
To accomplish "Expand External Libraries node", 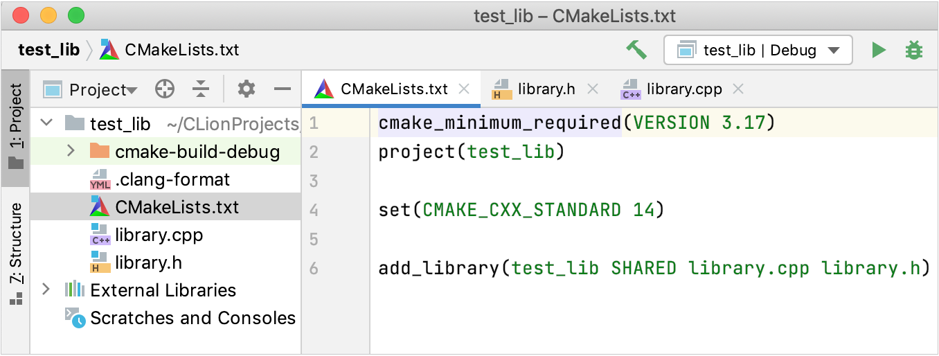I will click(46, 290).
